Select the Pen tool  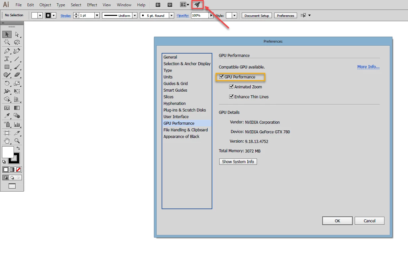[7, 51]
